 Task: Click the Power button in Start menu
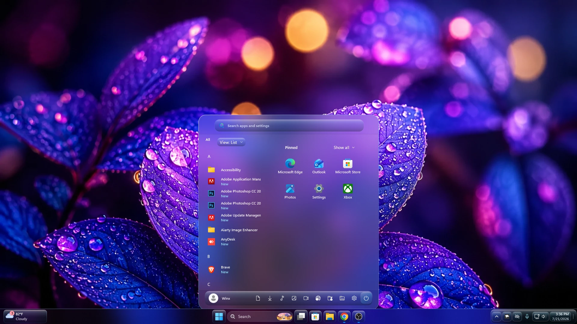coord(366,298)
